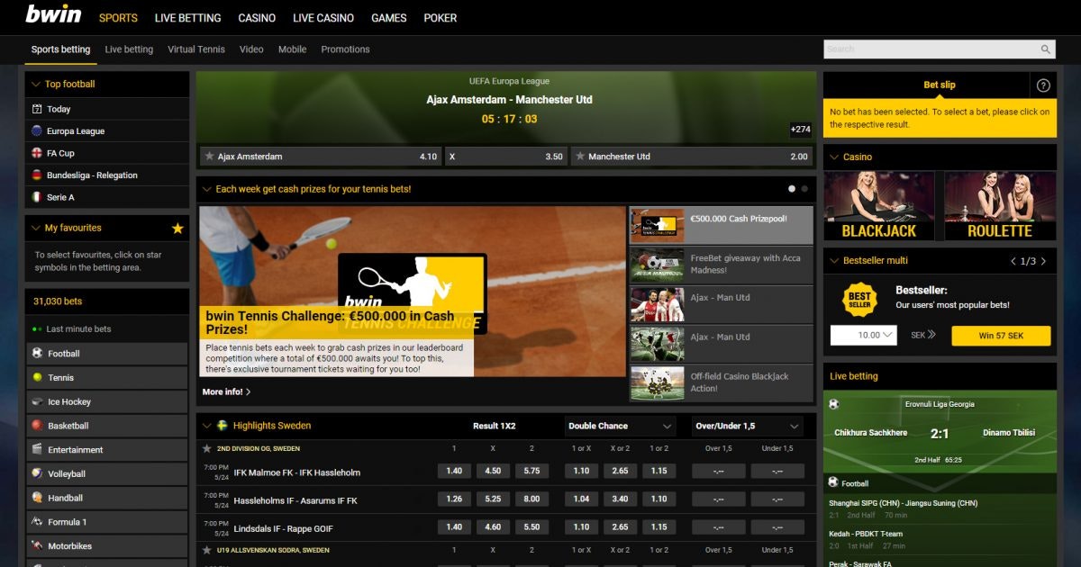Image resolution: width=1081 pixels, height=567 pixels.
Task: Click the search magnifier icon
Action: [x=1045, y=49]
